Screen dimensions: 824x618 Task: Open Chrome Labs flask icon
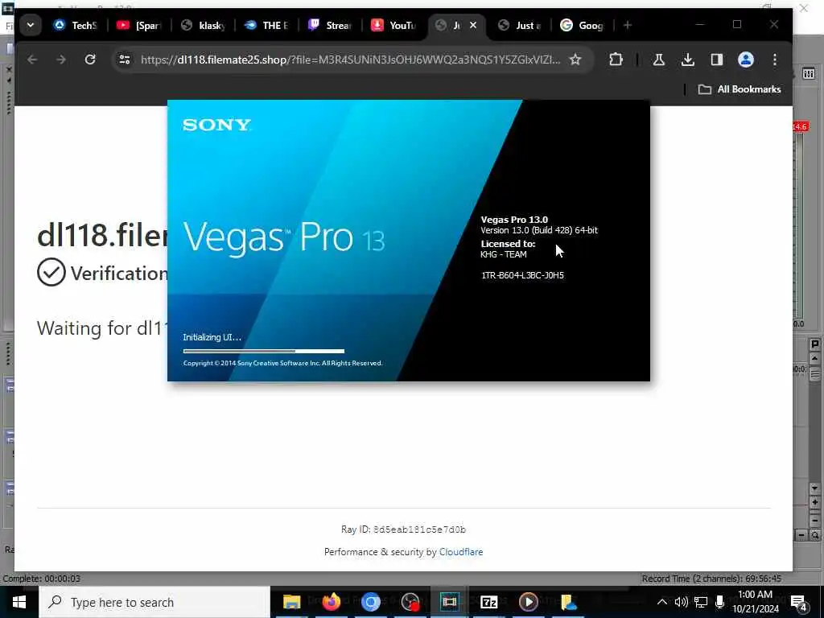tap(658, 60)
